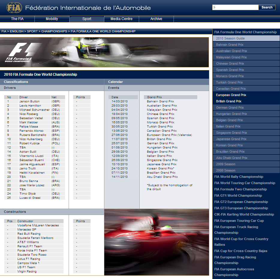Open Korean Grand Prix sidebar link
The image size is (280, 279).
coord(246,145)
